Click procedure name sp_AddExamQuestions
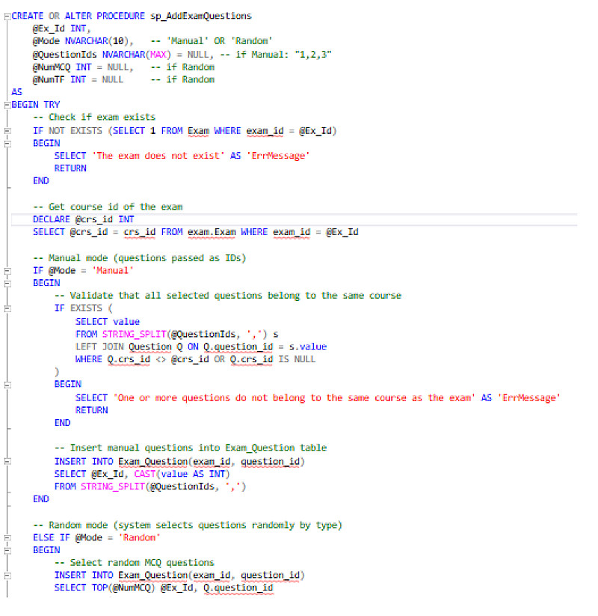Image resolution: width=598 pixels, height=616 pixels. pos(200,16)
